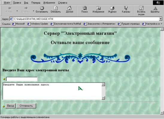Stop loading with the Остановить icon
Image resolution: width=164 pixels, height=119 pixels.
[42, 8]
